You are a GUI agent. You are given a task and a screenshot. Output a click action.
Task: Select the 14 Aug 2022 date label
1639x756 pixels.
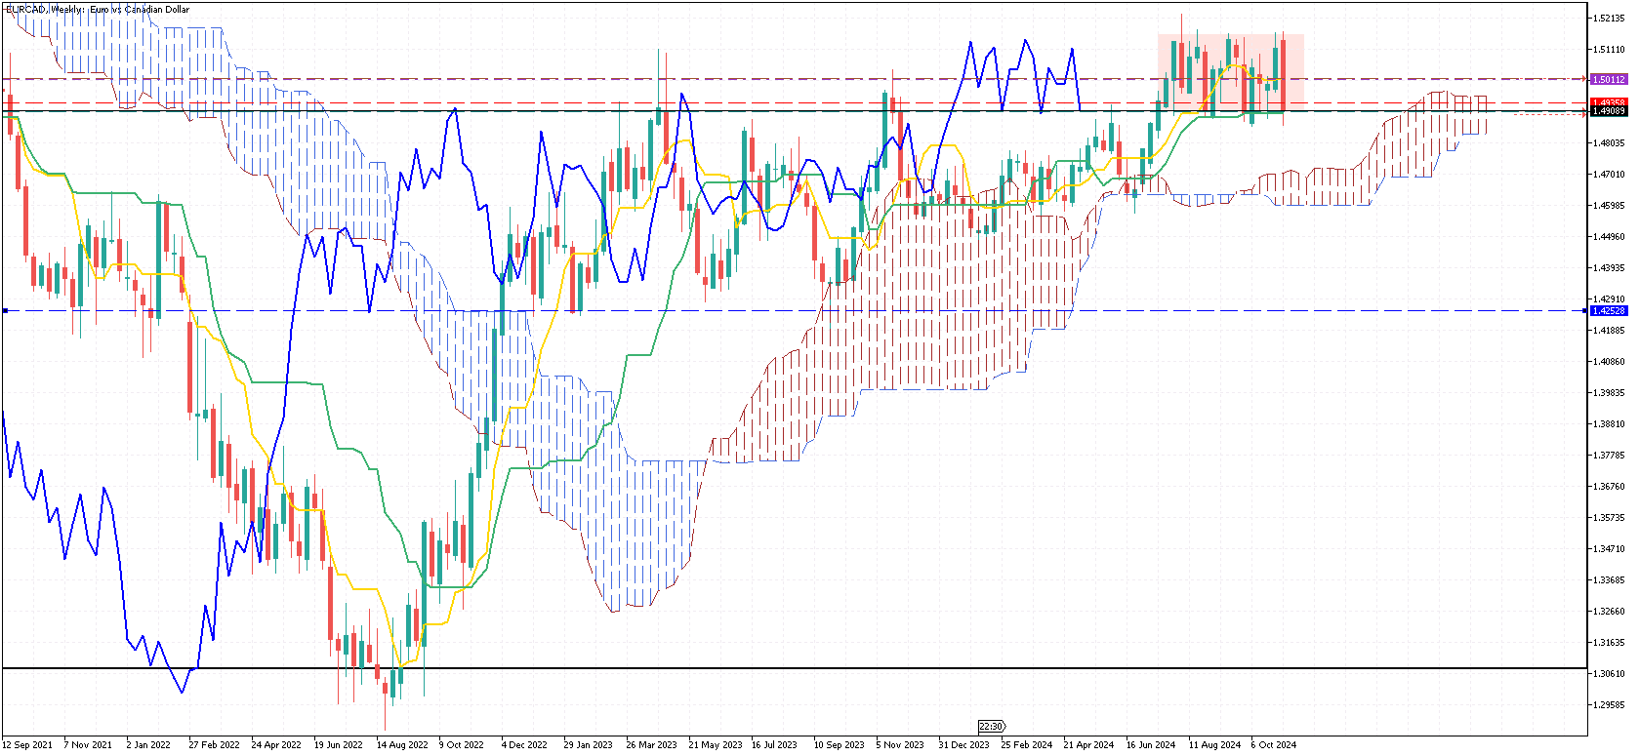[402, 745]
